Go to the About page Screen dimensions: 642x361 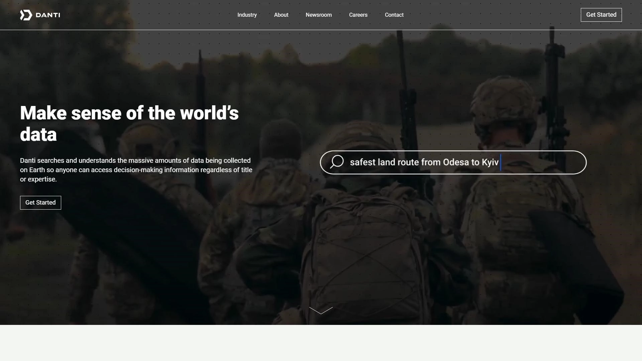click(281, 15)
